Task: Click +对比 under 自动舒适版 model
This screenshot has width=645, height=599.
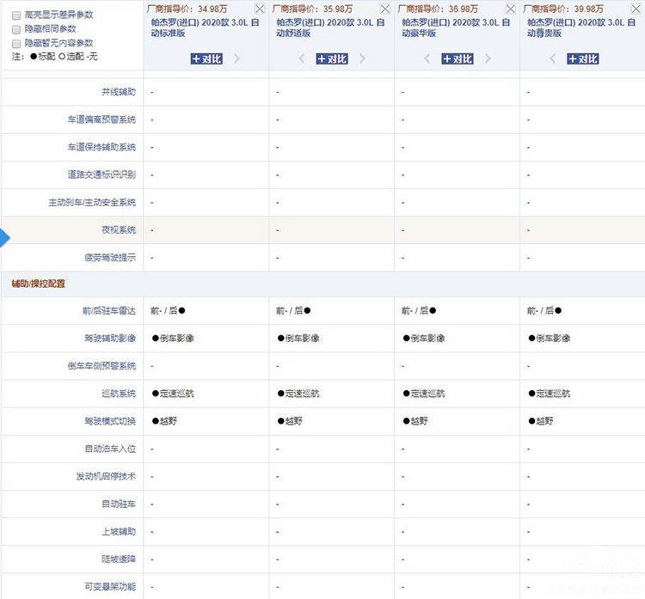Action: pyautogui.click(x=332, y=59)
